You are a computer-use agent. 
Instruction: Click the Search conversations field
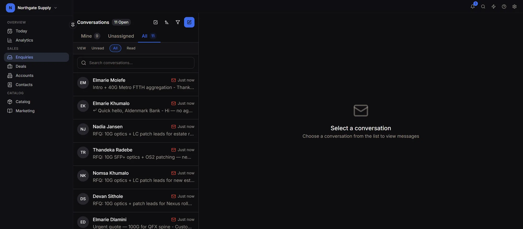tap(136, 63)
